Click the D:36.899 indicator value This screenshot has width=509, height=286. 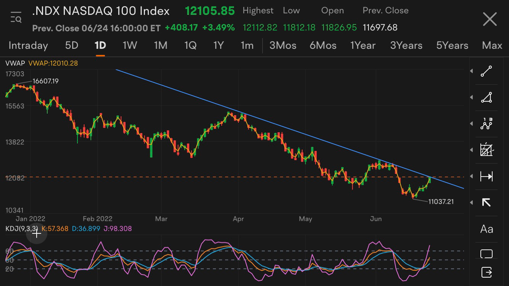86,228
